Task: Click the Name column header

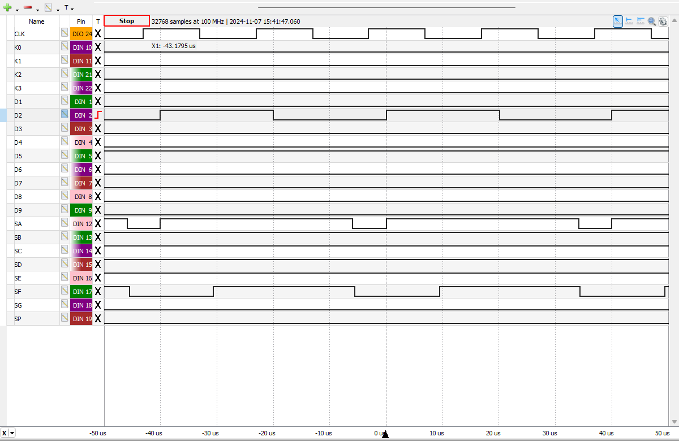Action: click(x=37, y=21)
